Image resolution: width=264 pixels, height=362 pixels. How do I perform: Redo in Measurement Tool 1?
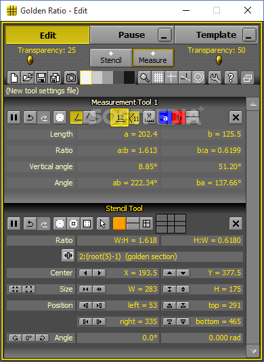(43, 118)
